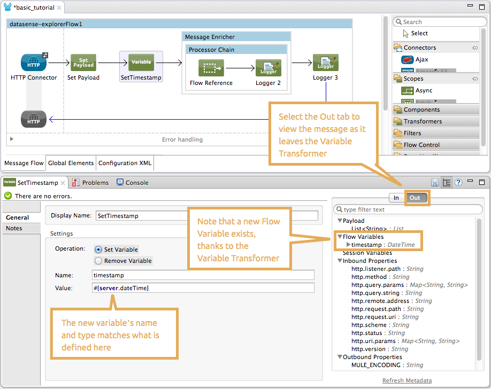Collapse the Inbound Properties tree node
This screenshot has width=491, height=389.
click(340, 261)
